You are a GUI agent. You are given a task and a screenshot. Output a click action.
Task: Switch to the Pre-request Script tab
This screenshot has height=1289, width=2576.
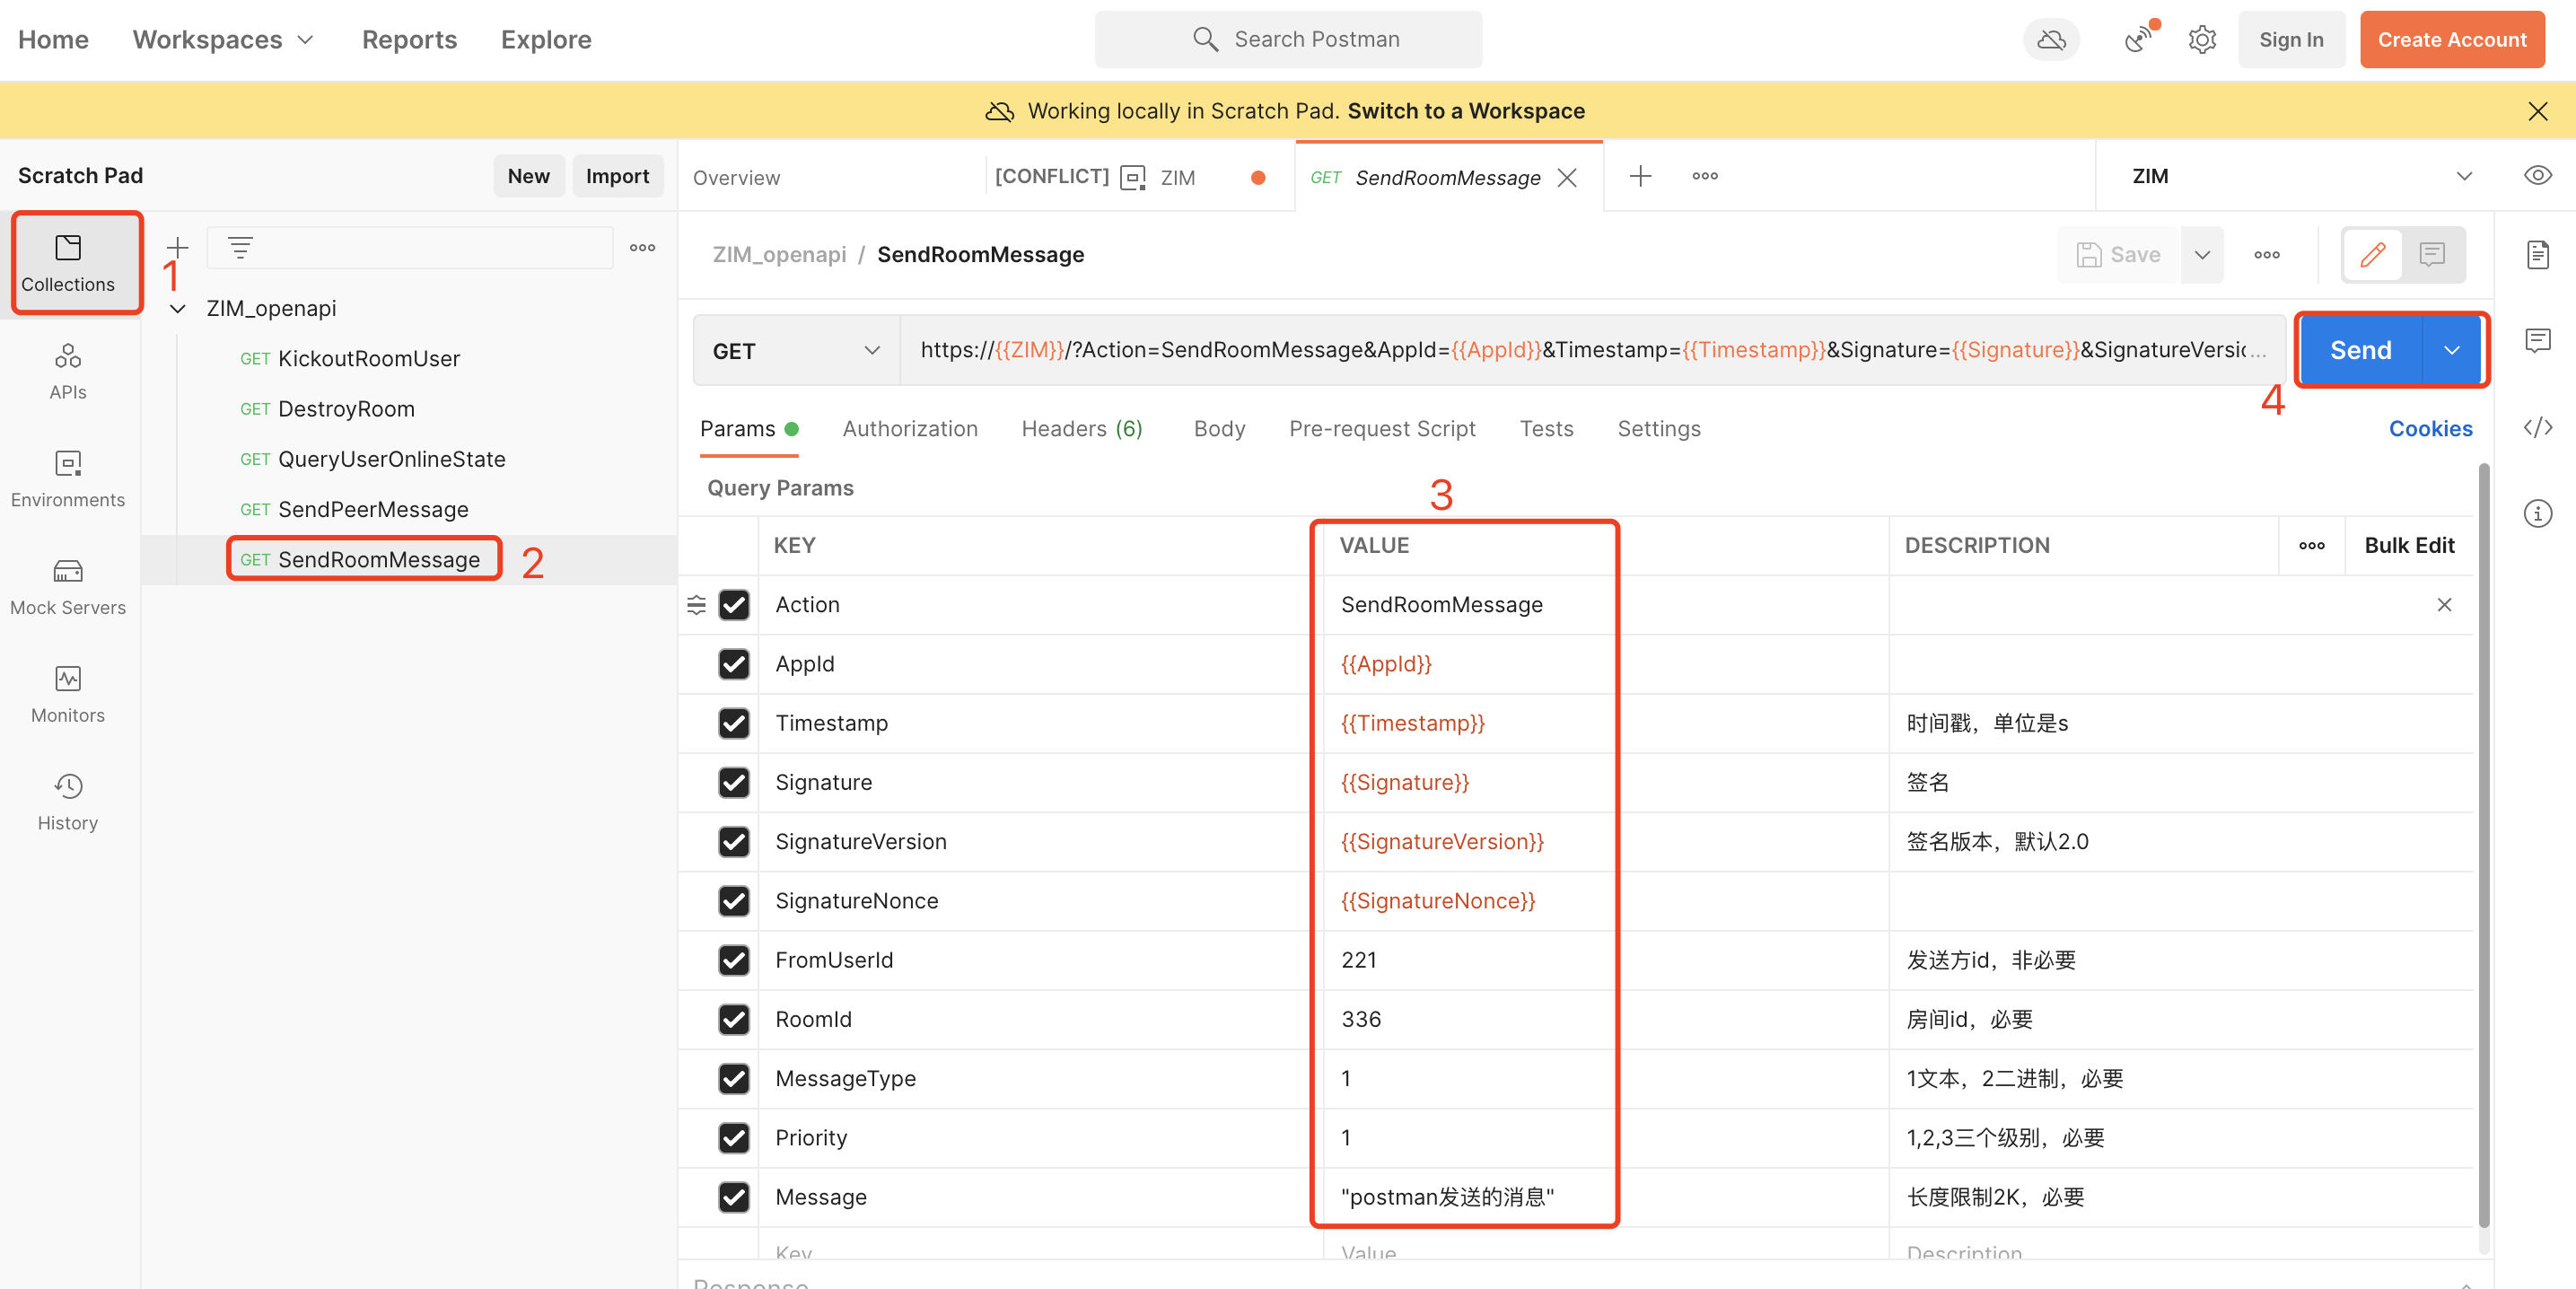point(1382,429)
